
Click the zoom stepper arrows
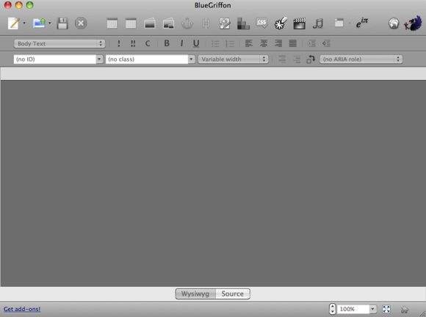[332, 309]
